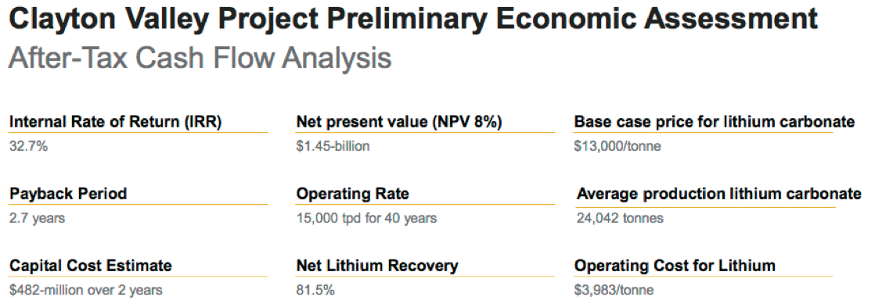Viewport: 875px width, 304px height.
Task: Select the 32.7% IRR value
Action: coord(28,146)
